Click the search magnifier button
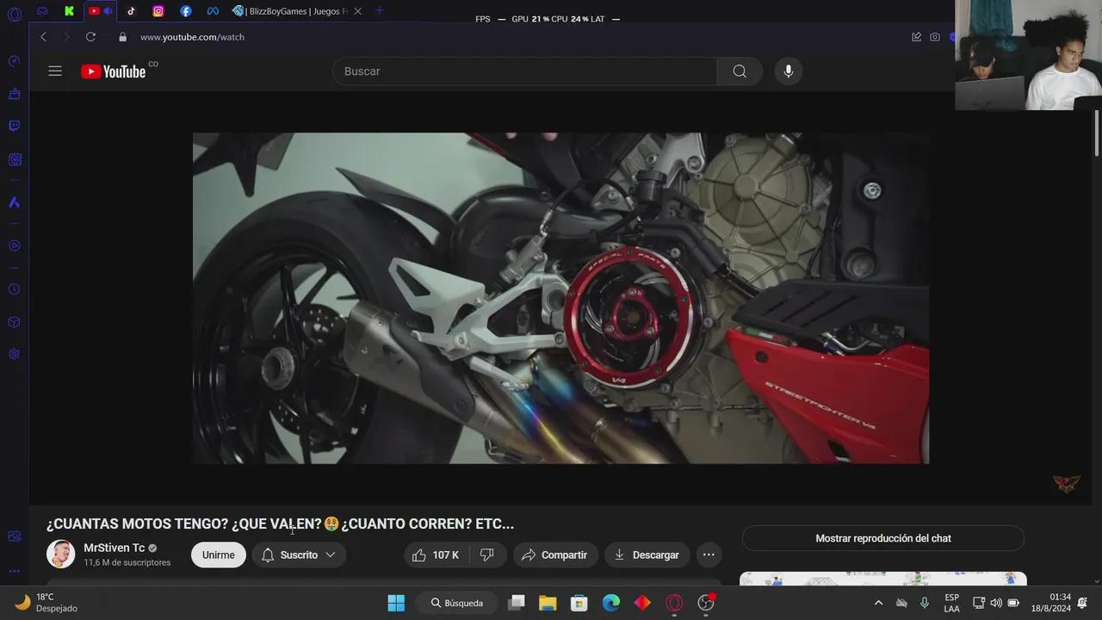Image resolution: width=1102 pixels, height=620 pixels. (740, 71)
